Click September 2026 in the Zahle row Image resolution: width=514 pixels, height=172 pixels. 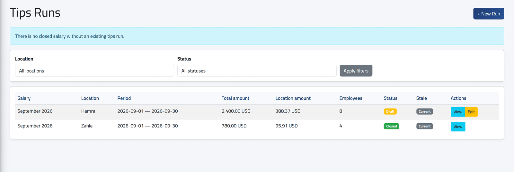pos(35,126)
